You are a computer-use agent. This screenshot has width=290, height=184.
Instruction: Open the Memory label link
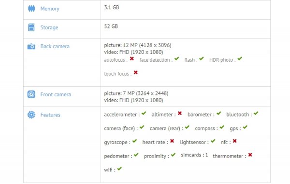(50, 9)
